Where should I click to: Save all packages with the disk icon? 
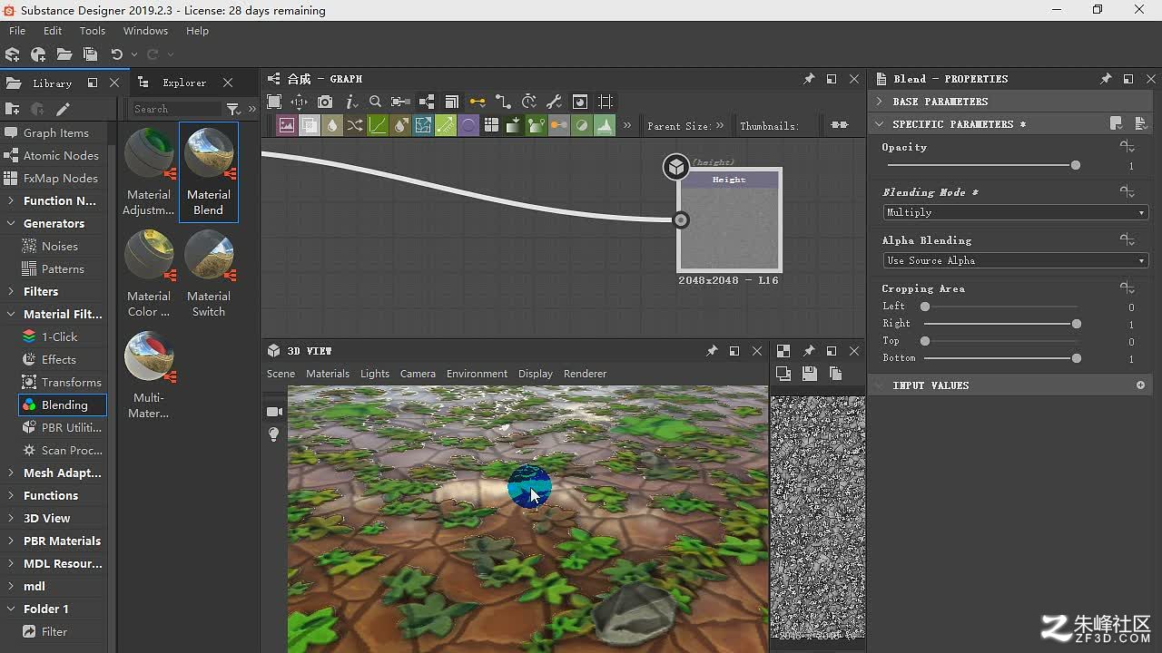(x=90, y=54)
